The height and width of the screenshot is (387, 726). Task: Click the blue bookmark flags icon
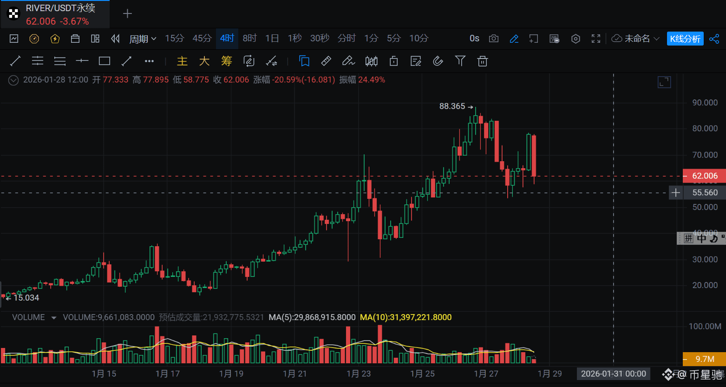304,61
